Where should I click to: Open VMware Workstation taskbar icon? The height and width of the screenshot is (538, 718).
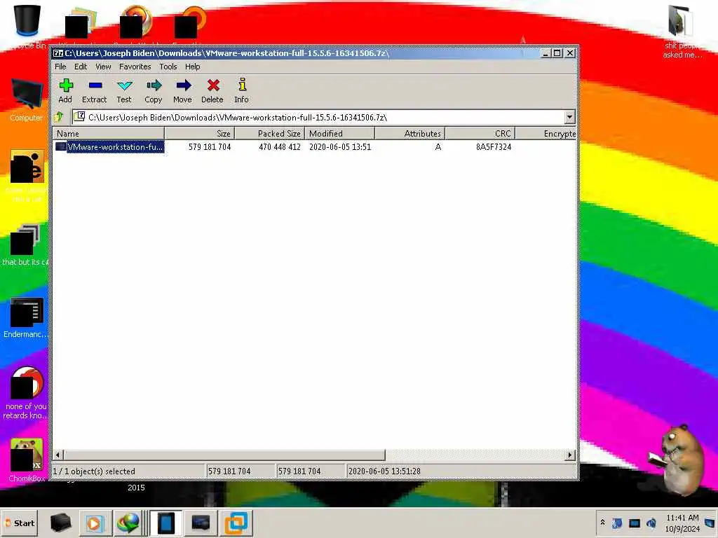point(236,523)
